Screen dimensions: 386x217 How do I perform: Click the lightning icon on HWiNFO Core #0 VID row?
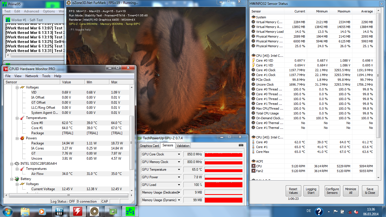point(253,60)
